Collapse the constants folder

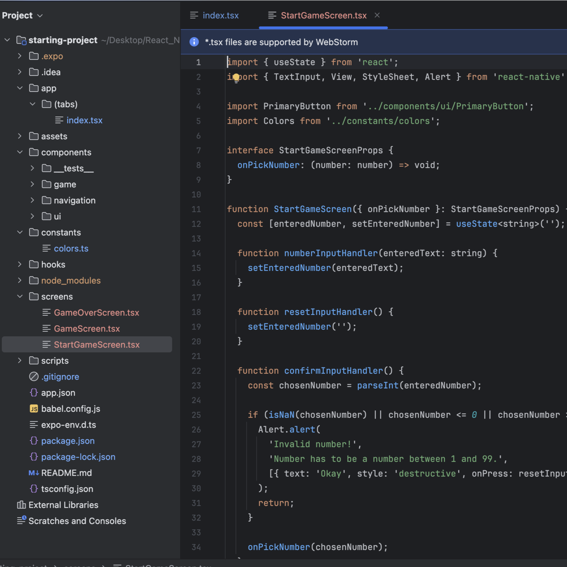point(20,232)
